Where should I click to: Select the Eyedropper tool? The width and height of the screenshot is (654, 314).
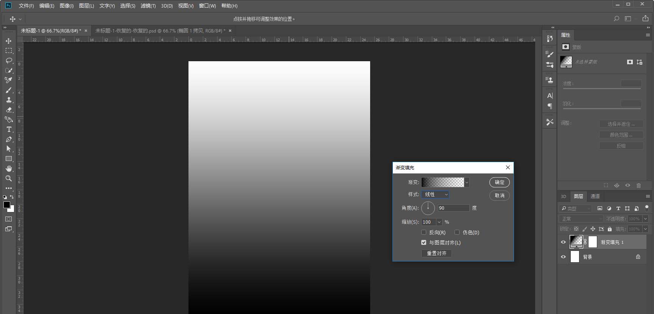[9, 80]
